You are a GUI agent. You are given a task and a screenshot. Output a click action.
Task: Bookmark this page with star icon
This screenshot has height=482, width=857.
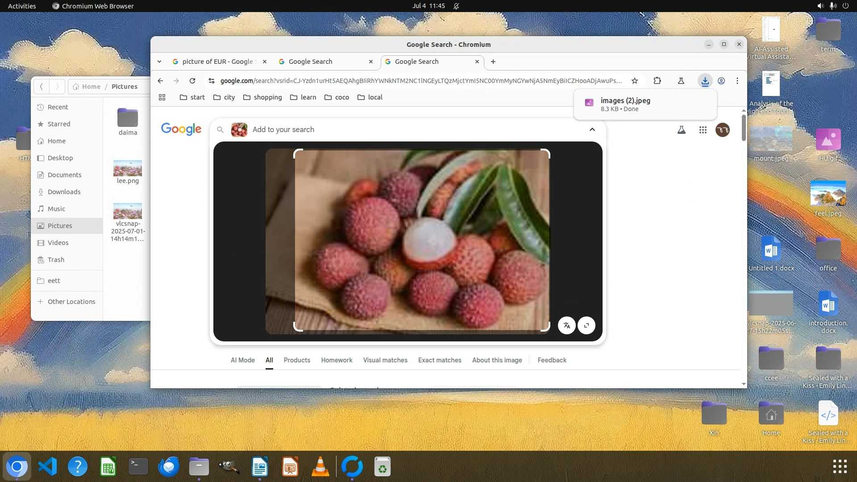(x=635, y=81)
